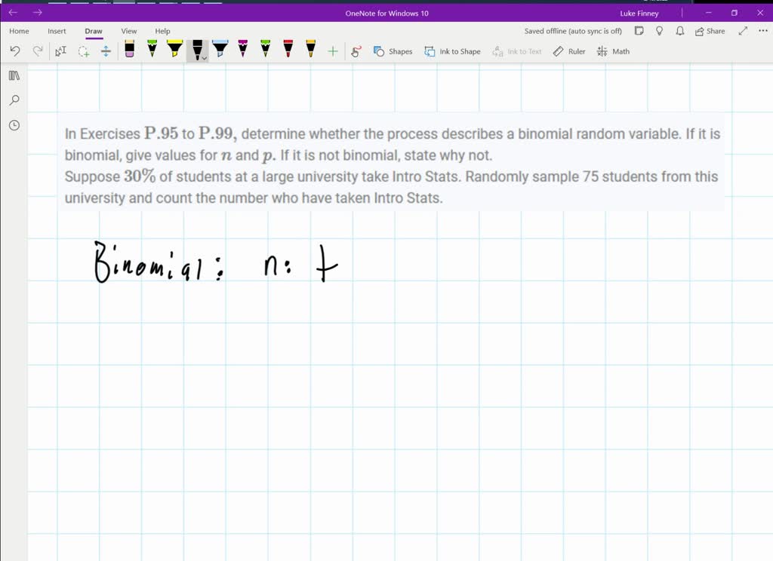
Task: Pick the green pen
Action: [x=152, y=49]
